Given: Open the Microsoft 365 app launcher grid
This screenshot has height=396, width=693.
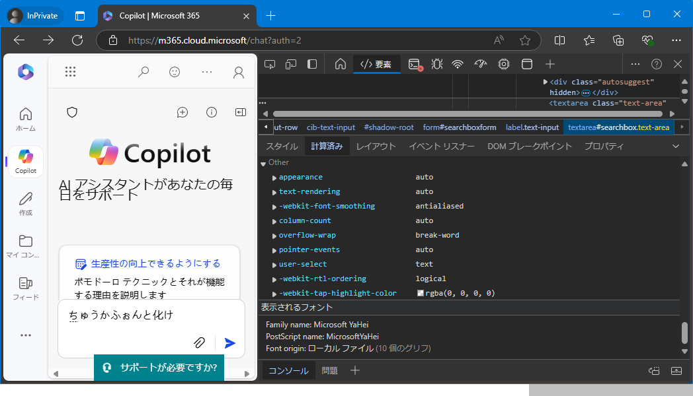Looking at the screenshot, I should 70,71.
